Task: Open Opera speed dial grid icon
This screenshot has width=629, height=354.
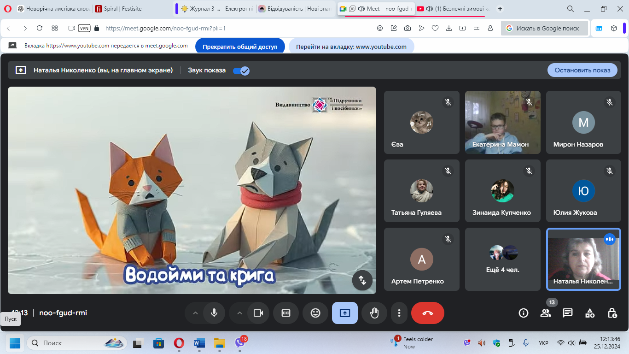Action: point(55,28)
